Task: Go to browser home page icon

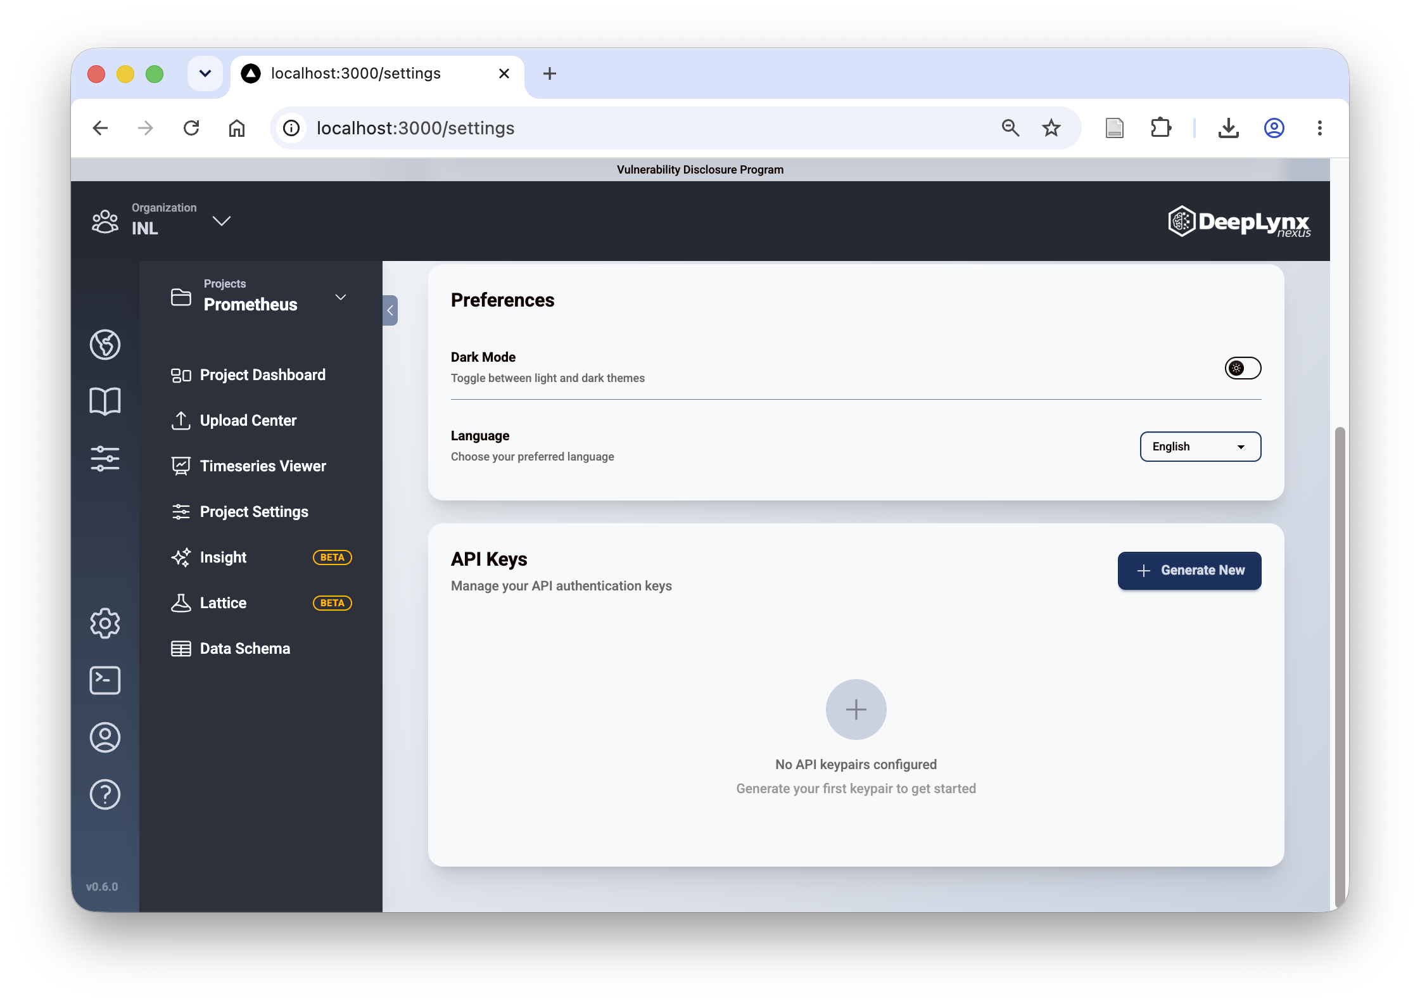Action: pos(237,128)
